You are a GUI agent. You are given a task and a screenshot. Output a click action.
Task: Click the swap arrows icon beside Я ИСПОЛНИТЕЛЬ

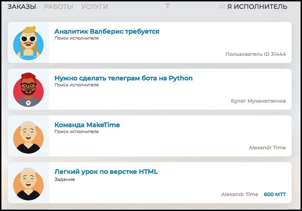222,6
